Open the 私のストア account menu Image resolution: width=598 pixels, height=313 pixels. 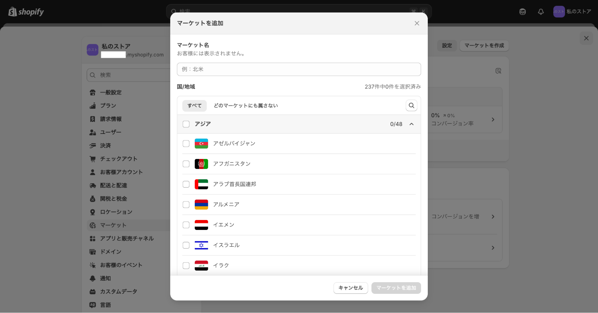point(572,12)
